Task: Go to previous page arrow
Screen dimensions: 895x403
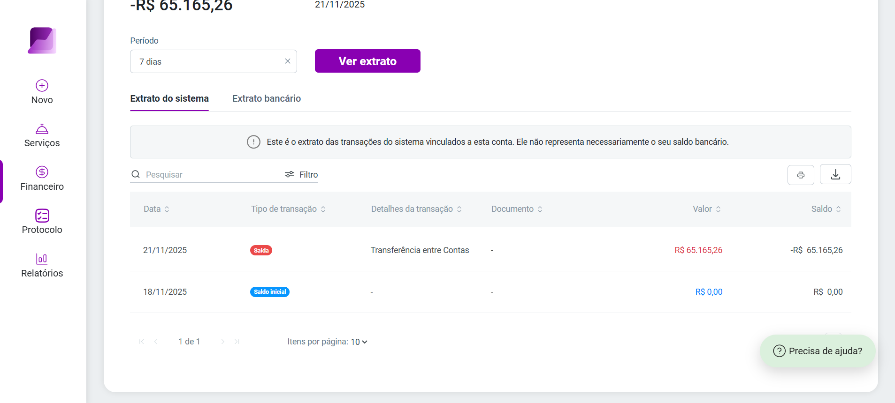Action: coord(156,342)
